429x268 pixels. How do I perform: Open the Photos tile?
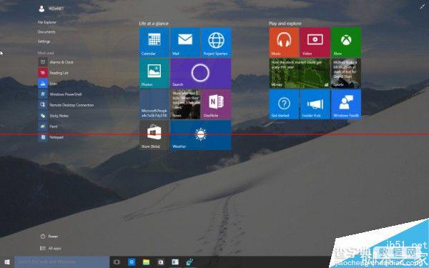point(154,73)
